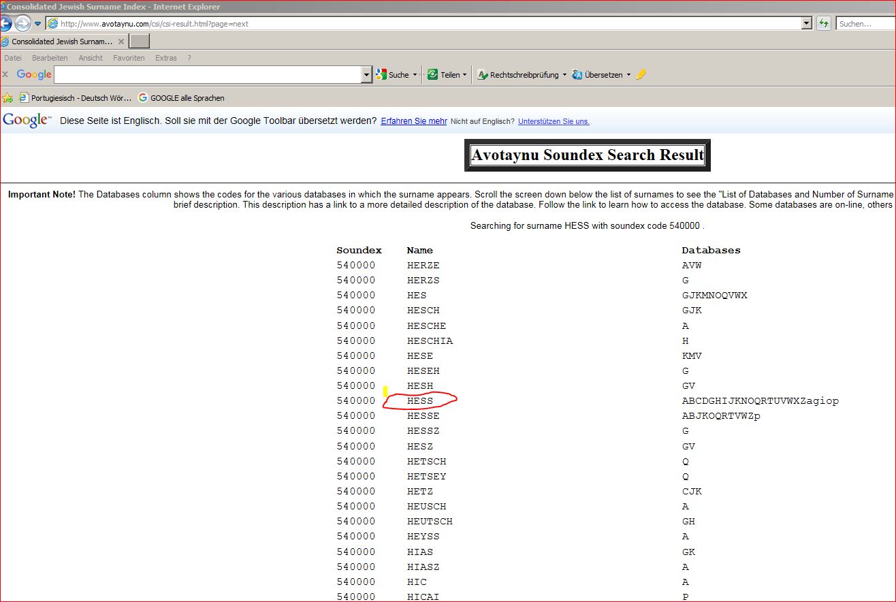This screenshot has height=602, width=896.
Task: Click the name HERZS in results
Action: (x=423, y=280)
